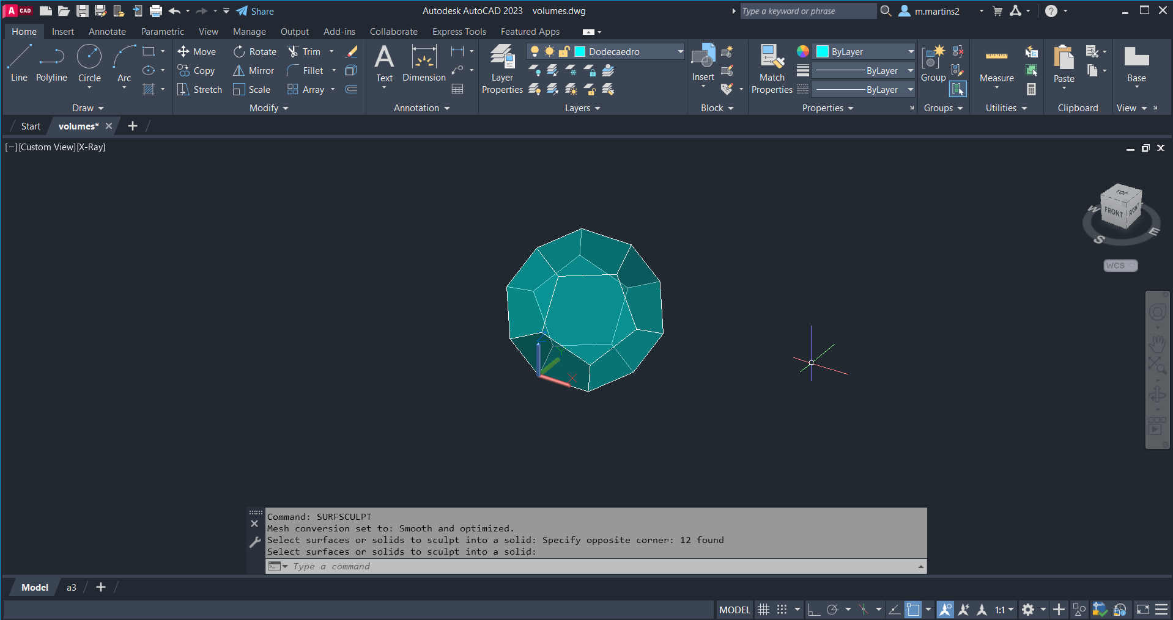Open the a3 layout tab
1173x620 pixels.
[x=72, y=588]
